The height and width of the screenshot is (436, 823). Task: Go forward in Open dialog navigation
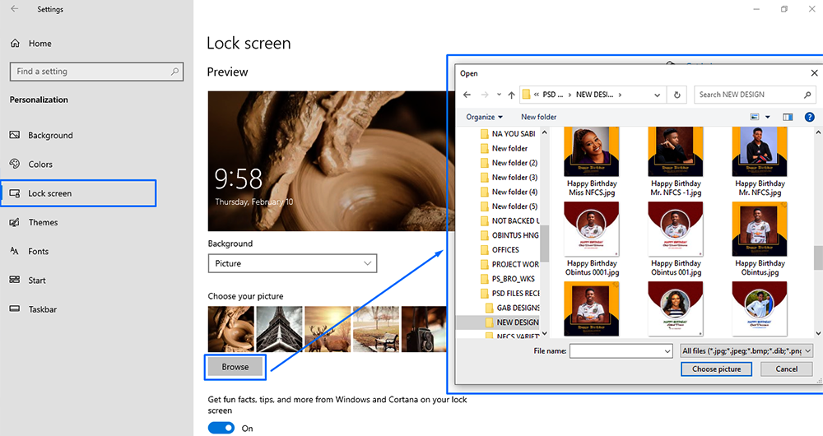(485, 95)
